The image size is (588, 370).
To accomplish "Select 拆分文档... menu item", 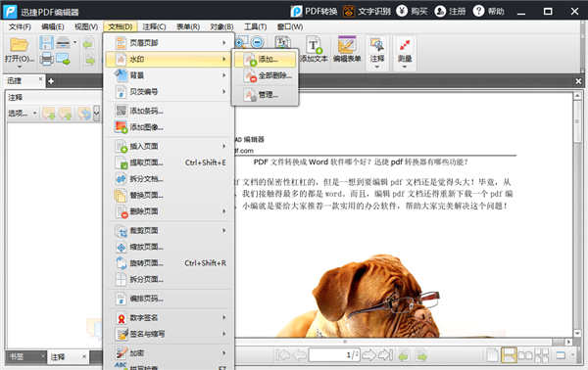I will (168, 178).
